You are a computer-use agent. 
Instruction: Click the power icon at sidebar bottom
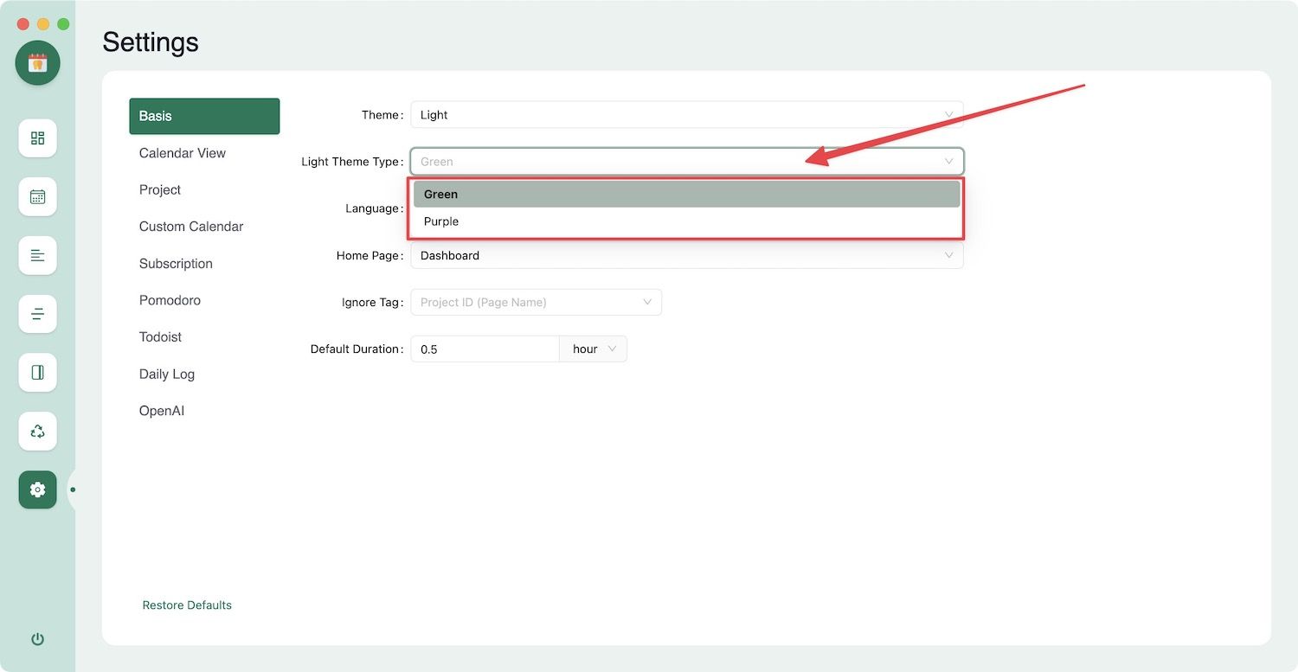37,639
